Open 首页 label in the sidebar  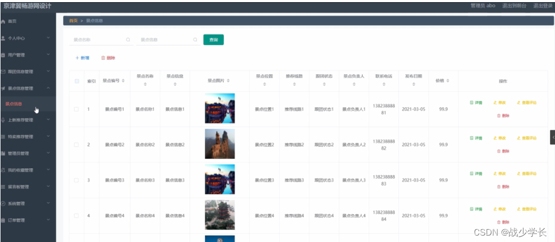[12, 21]
